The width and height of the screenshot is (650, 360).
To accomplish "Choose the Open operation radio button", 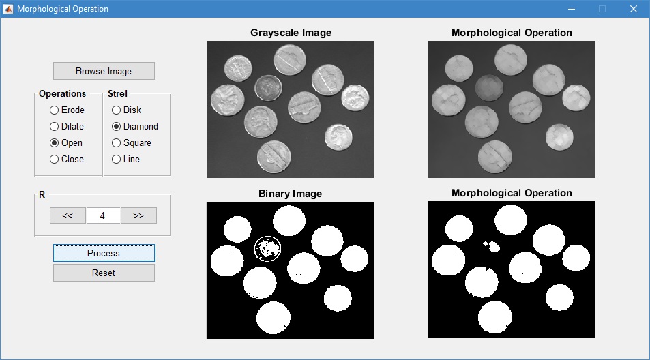I will point(55,142).
